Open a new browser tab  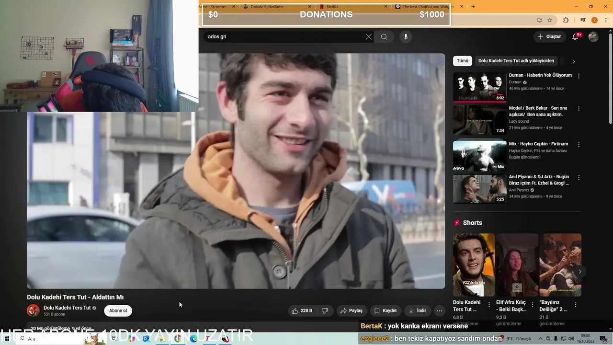473,7
